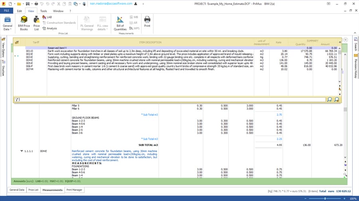The width and height of the screenshot is (359, 201).
Task: Click the Cut scissors icon
Action: (x=59, y=4)
